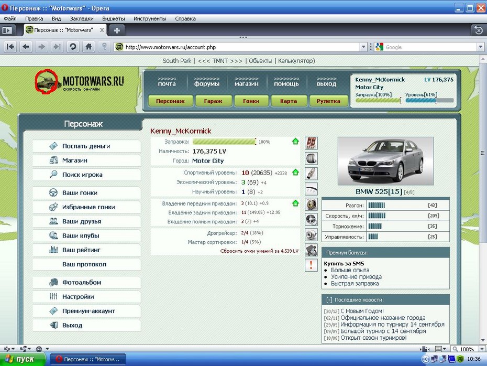487x366 pixels.
Task: Click the Google search field
Action: 430,47
